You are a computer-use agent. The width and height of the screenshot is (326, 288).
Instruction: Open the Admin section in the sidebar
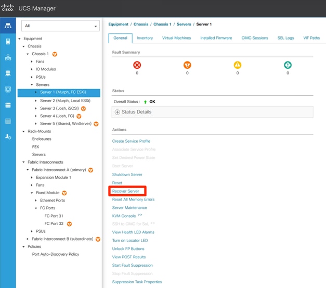click(x=8, y=137)
